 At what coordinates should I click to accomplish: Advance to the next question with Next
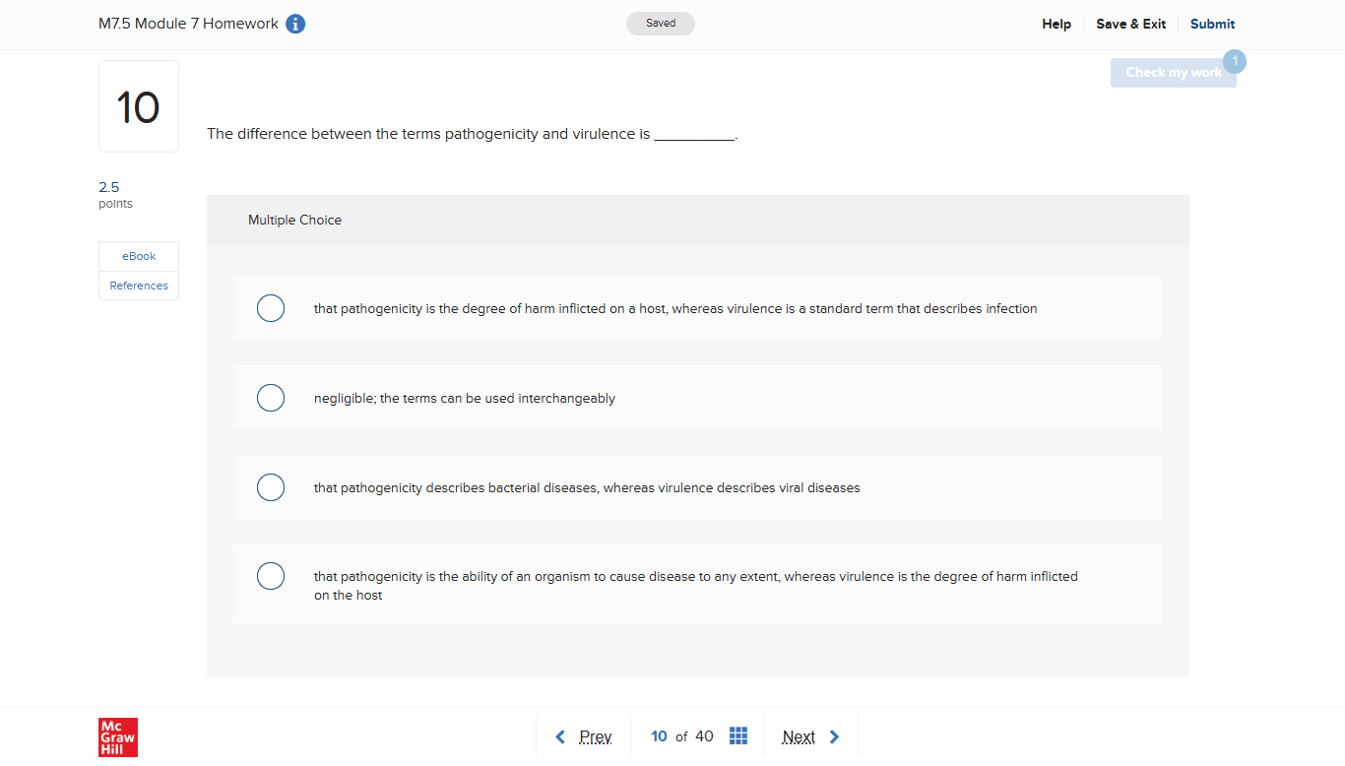click(x=799, y=735)
